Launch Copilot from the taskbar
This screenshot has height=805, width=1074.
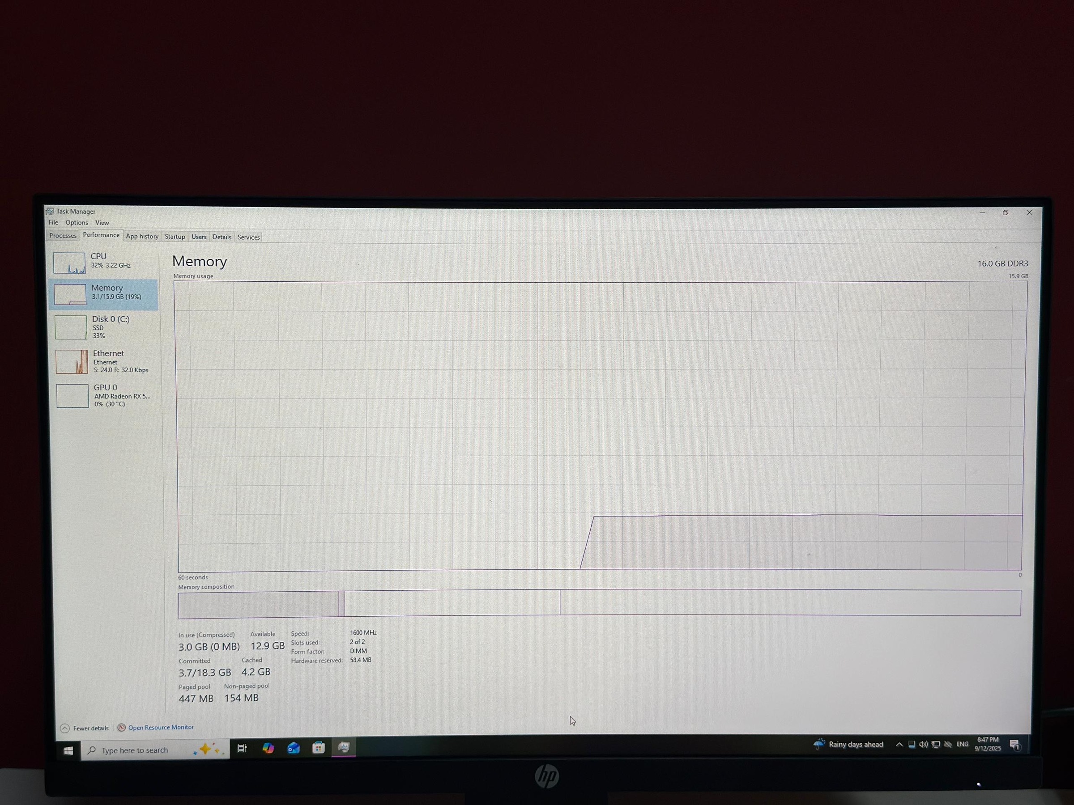click(x=268, y=748)
